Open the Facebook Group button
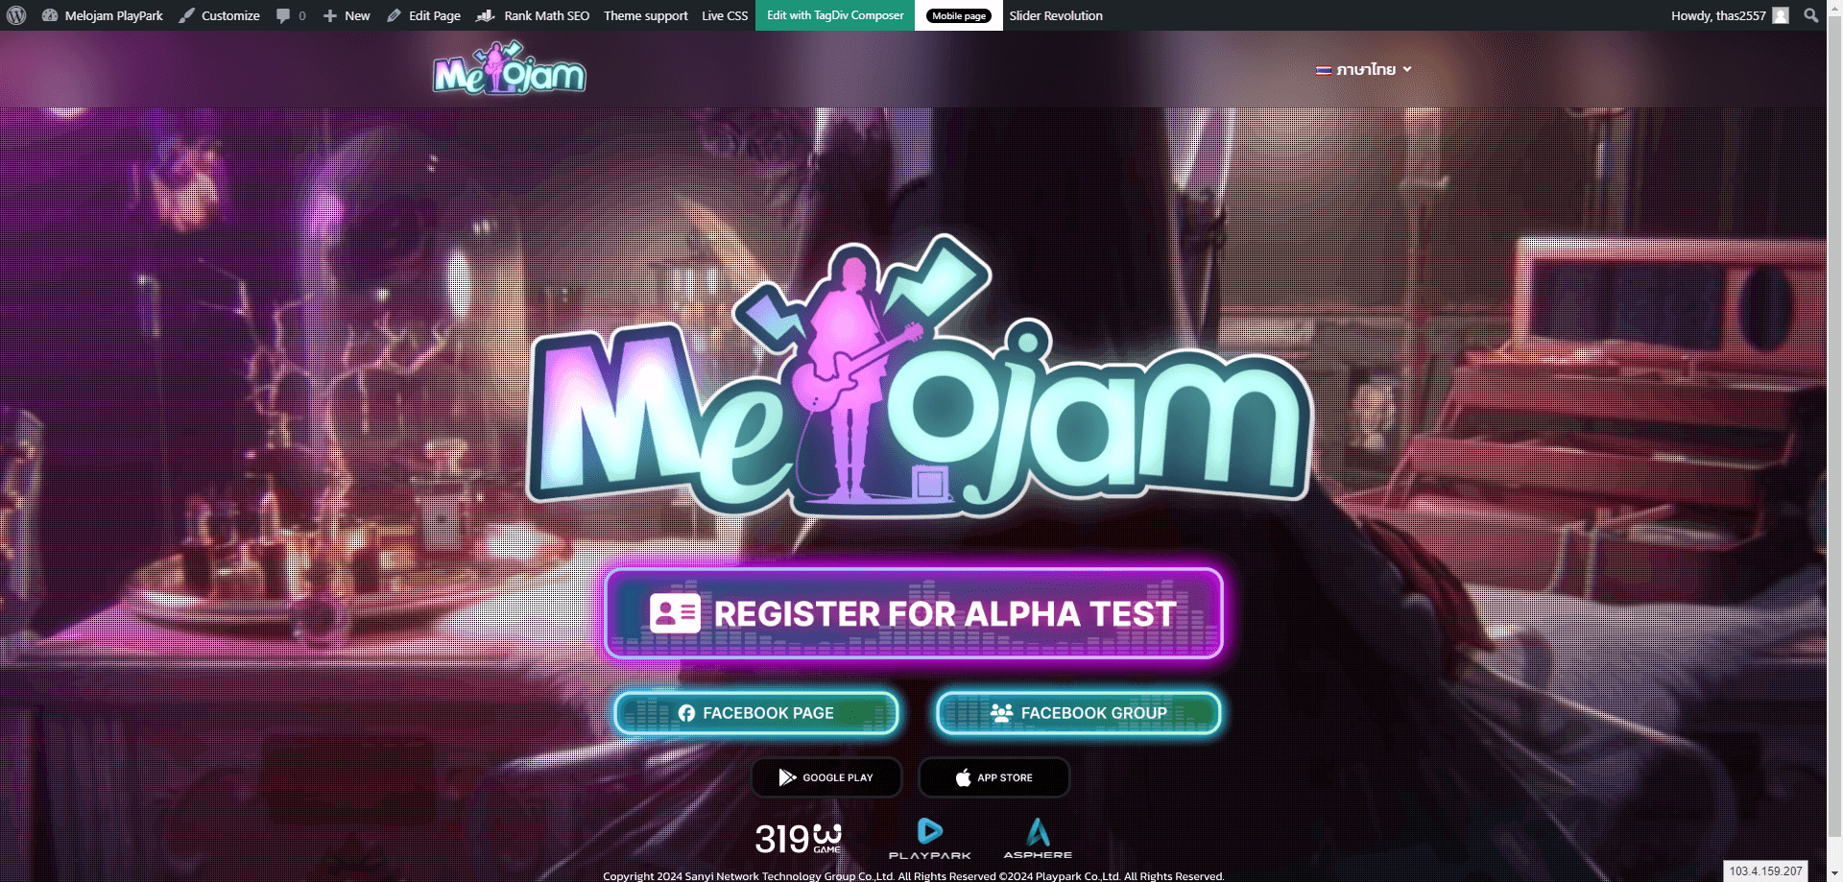Screen dimensions: 1843x882 (1078, 713)
